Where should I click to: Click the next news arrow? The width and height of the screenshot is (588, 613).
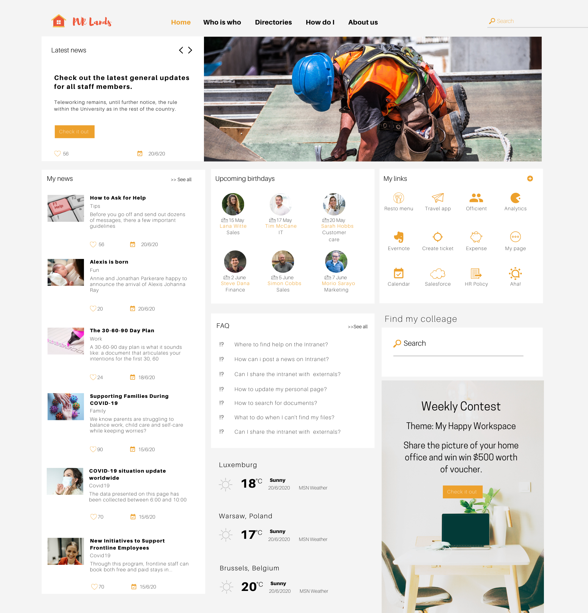point(190,50)
